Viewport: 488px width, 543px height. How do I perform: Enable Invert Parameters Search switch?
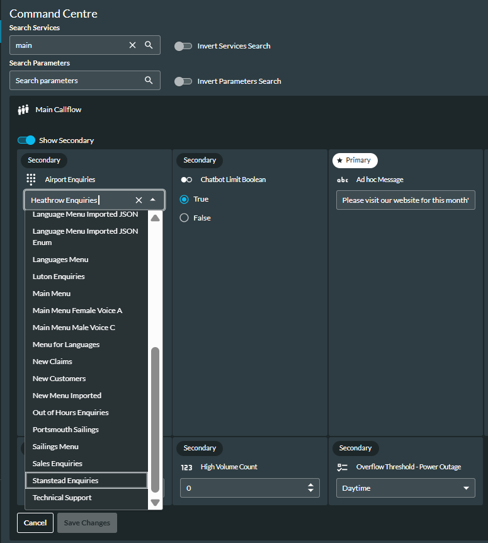click(x=183, y=81)
